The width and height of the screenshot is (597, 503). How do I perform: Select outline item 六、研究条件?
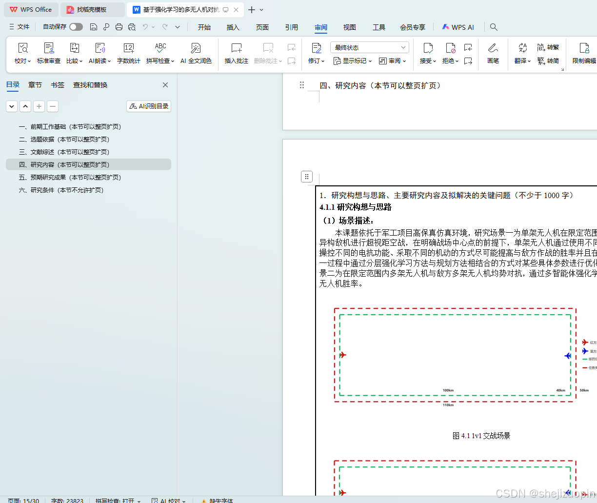(88, 190)
